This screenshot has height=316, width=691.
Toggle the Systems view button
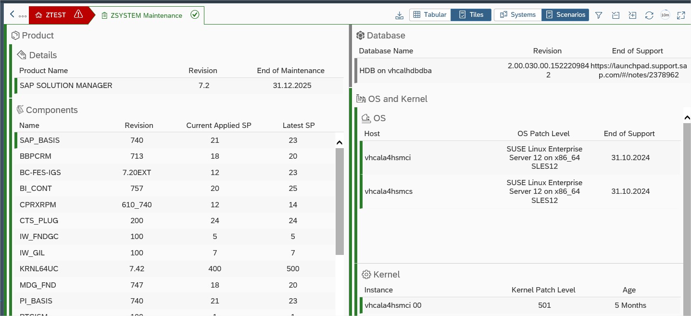tap(517, 15)
